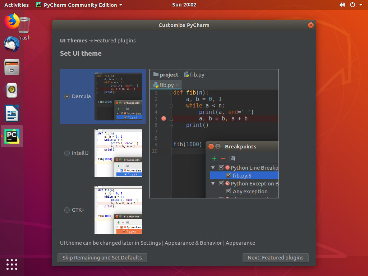Click the Darcula theme thumbnail
The width and height of the screenshot is (368, 276).
[x=118, y=96]
